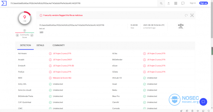
Task: Open the apps grid icon
Action: 176,3
